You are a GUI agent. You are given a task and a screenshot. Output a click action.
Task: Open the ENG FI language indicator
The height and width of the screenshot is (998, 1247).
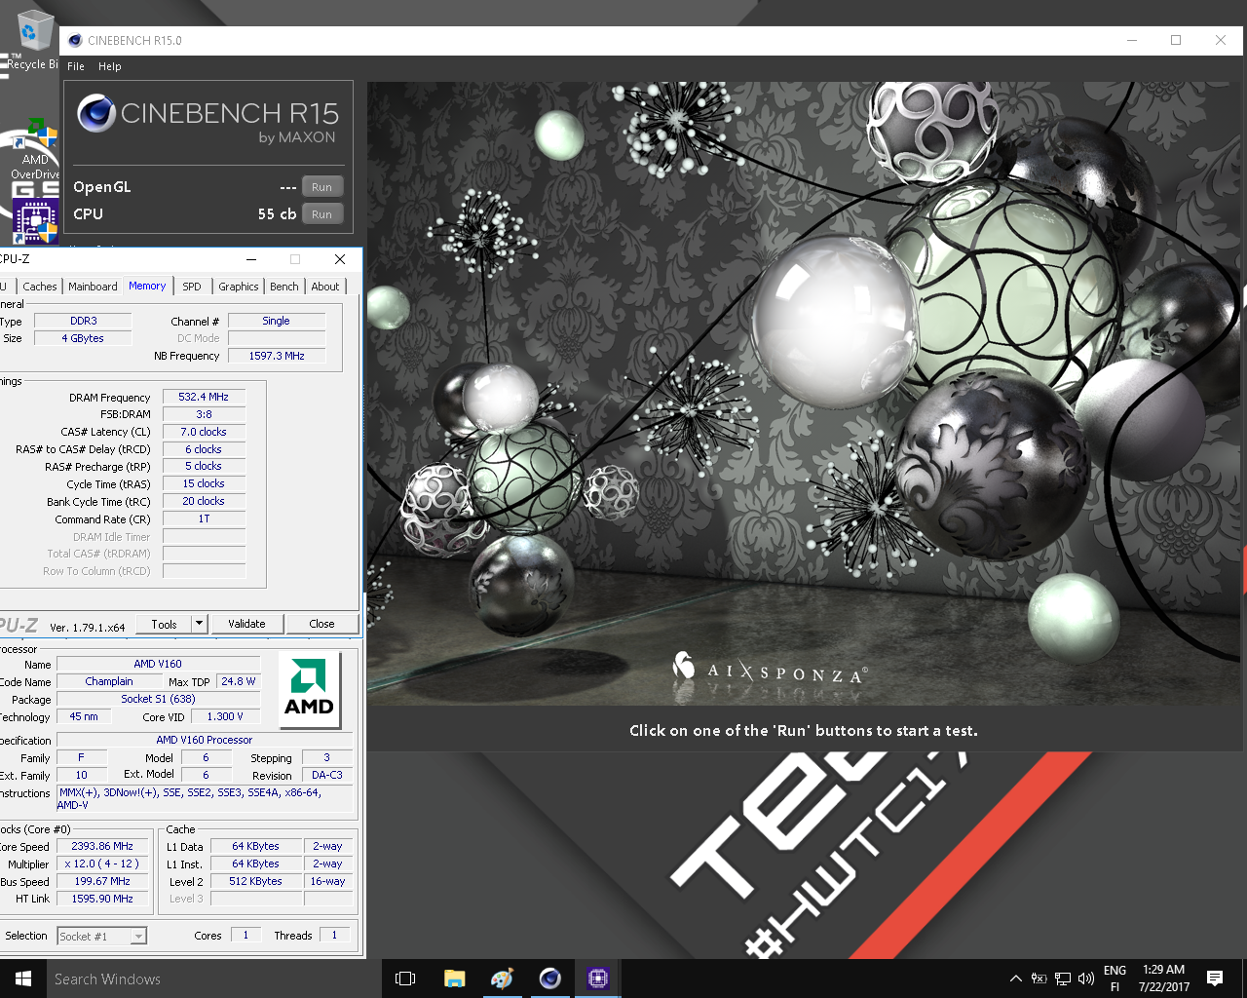[x=1115, y=979]
